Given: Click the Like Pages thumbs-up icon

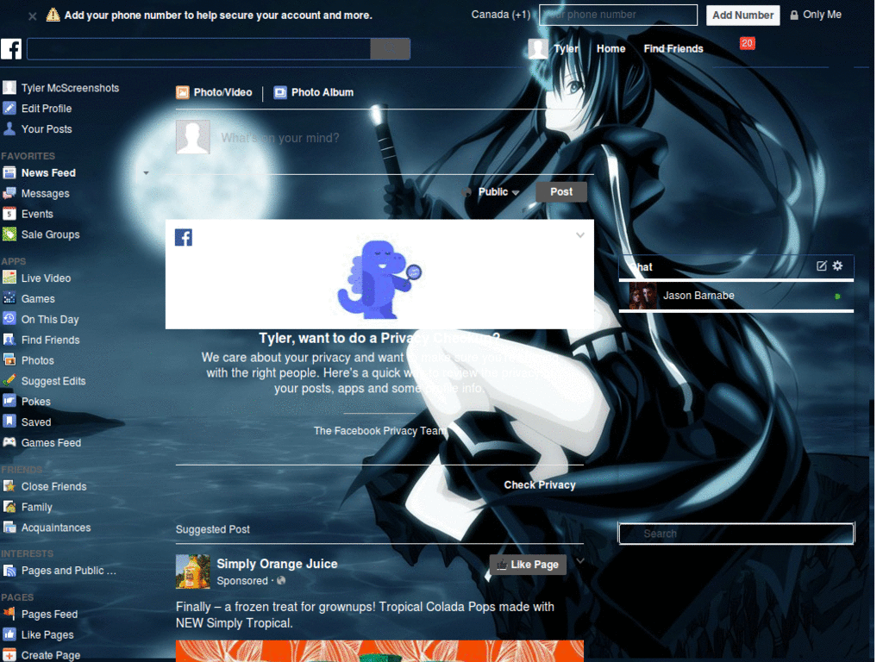Looking at the screenshot, I should [x=9, y=634].
